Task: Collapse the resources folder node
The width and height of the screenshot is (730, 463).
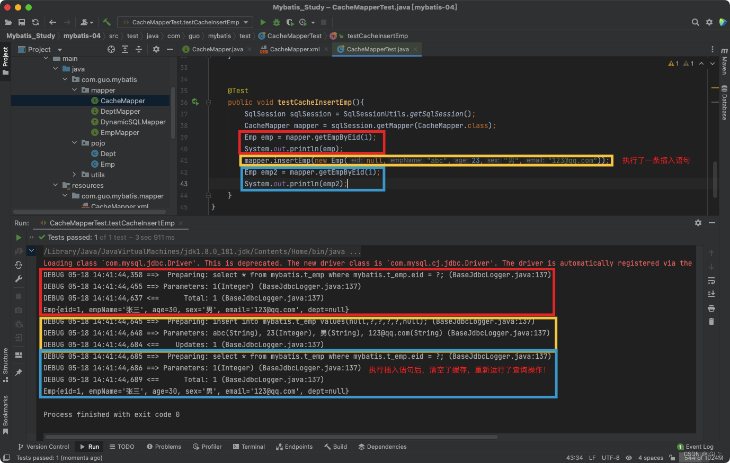Action: click(x=56, y=185)
